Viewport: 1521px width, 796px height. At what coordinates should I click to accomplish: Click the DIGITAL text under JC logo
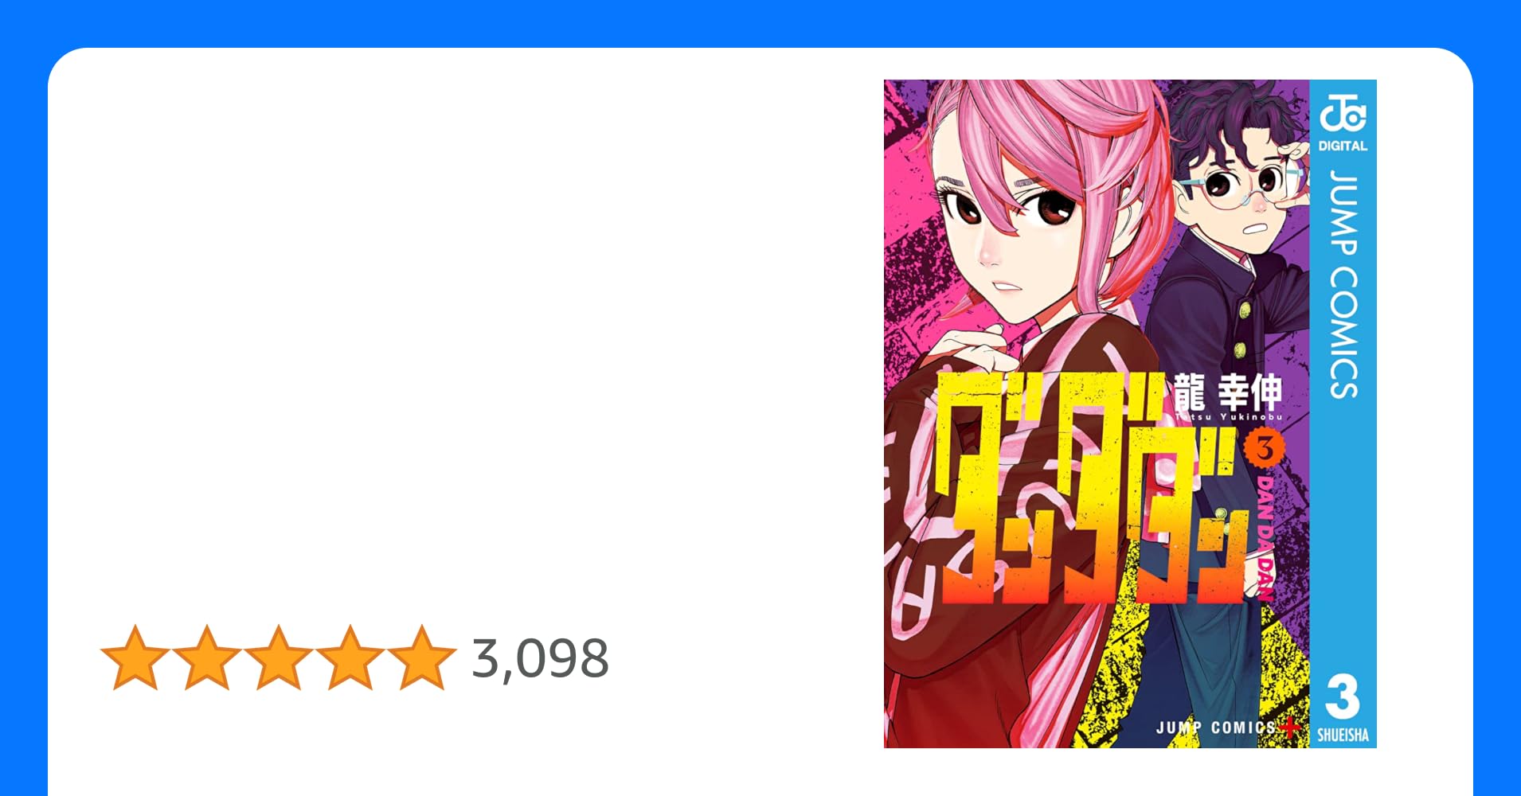pyautogui.click(x=1343, y=146)
